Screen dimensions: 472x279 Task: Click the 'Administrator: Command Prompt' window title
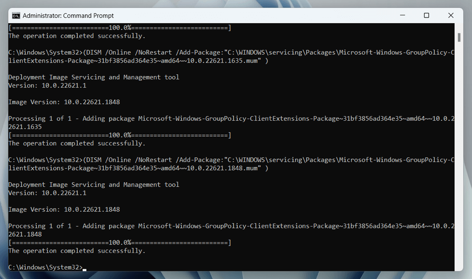[68, 15]
